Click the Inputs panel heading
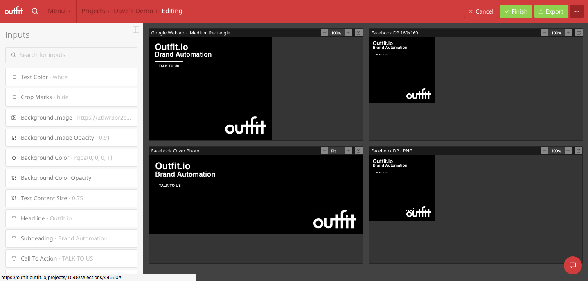The height and width of the screenshot is (281, 588). point(18,35)
